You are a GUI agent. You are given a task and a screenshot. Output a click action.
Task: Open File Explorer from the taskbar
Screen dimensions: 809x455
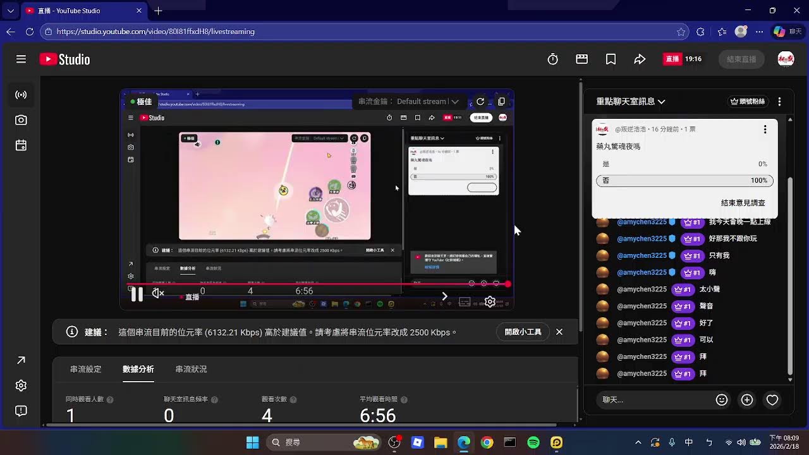click(441, 442)
